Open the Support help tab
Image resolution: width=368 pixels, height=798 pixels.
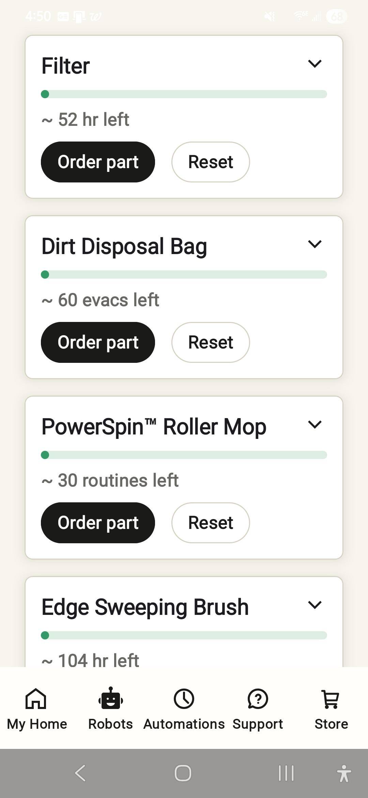click(258, 709)
